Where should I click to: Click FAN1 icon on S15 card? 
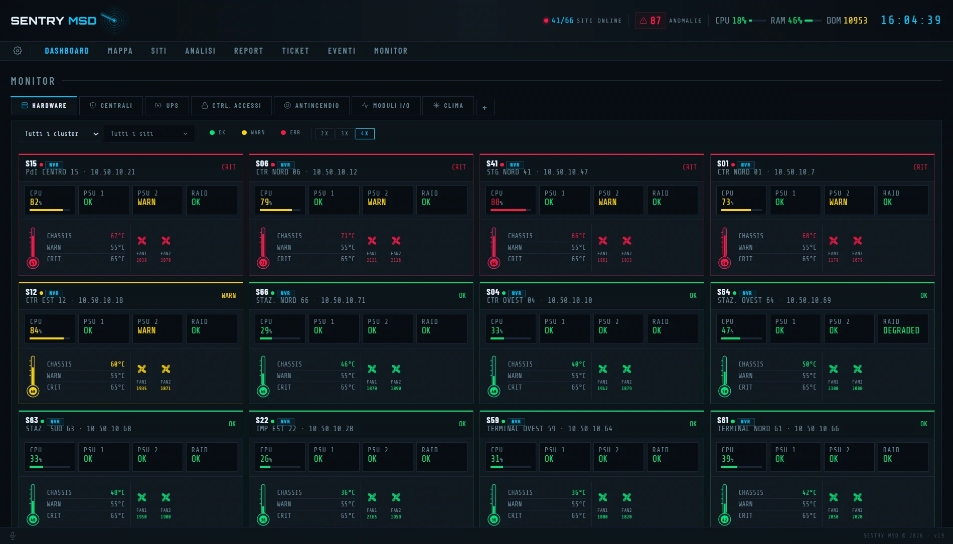[x=142, y=241]
